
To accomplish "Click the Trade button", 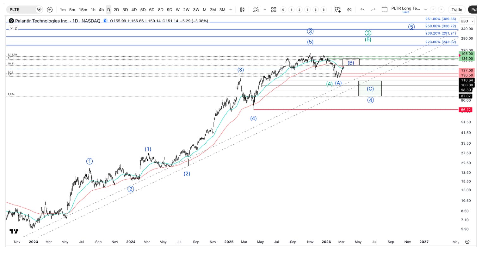I will 457,9.
